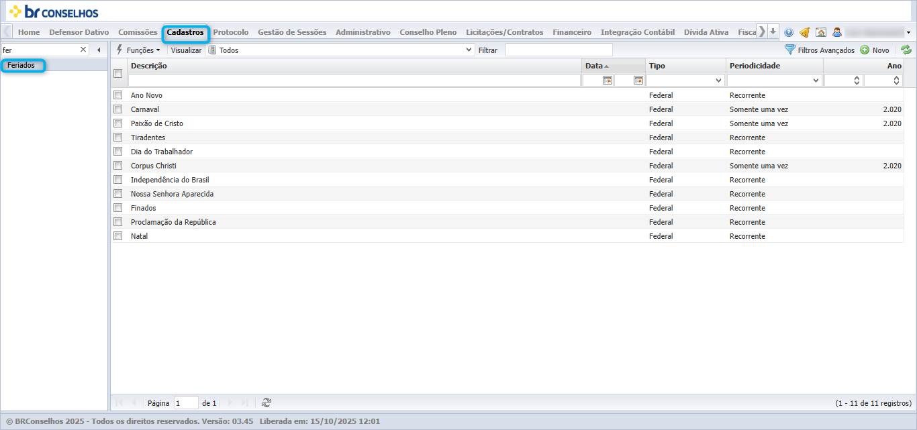This screenshot has width=917, height=430.
Task: Click the page number input box
Action: [x=186, y=402]
